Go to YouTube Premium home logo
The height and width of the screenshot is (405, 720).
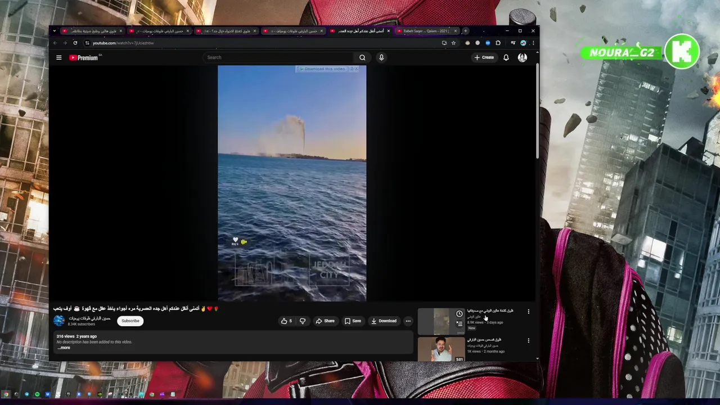[84, 57]
